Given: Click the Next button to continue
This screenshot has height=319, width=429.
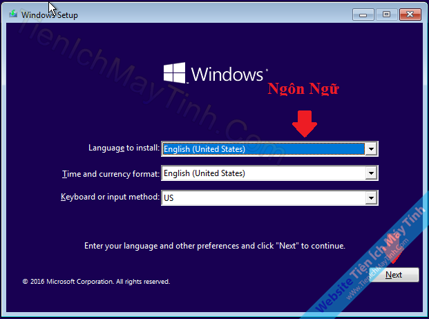Looking at the screenshot, I should click(x=394, y=274).
